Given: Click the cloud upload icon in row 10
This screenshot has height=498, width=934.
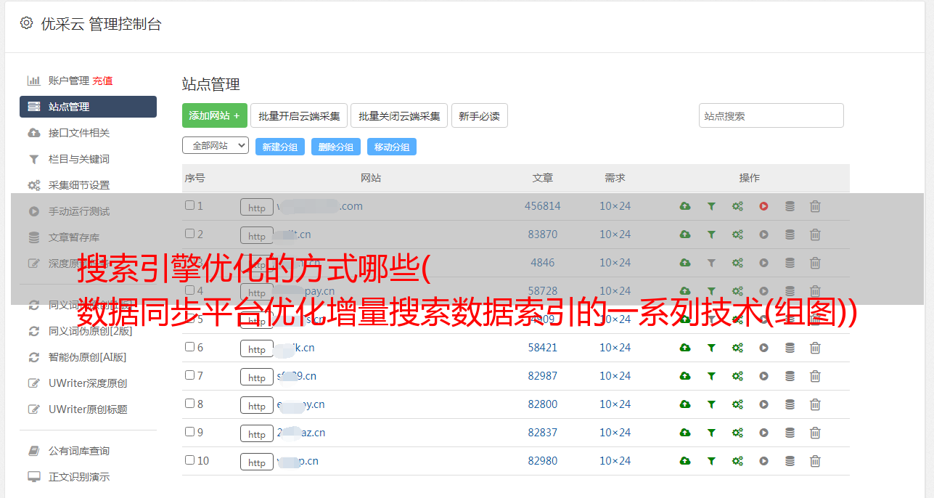Looking at the screenshot, I should click(x=685, y=461).
